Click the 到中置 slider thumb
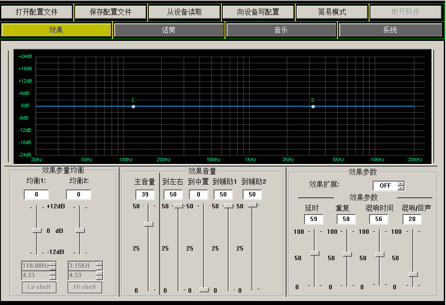Image resolution: width=446 pixels, height=305 pixels. pos(204,290)
